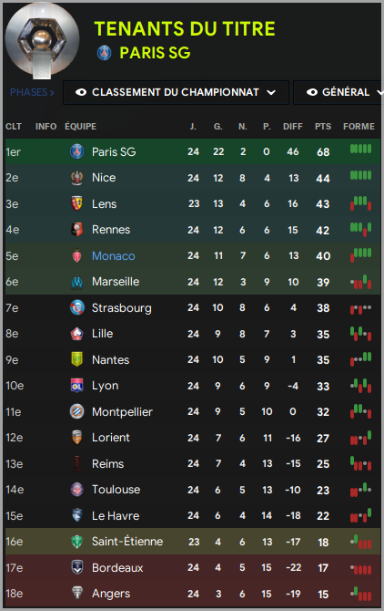Image resolution: width=384 pixels, height=611 pixels.
Task: Click the Saint-Étienne green crest
Action: coord(77,542)
